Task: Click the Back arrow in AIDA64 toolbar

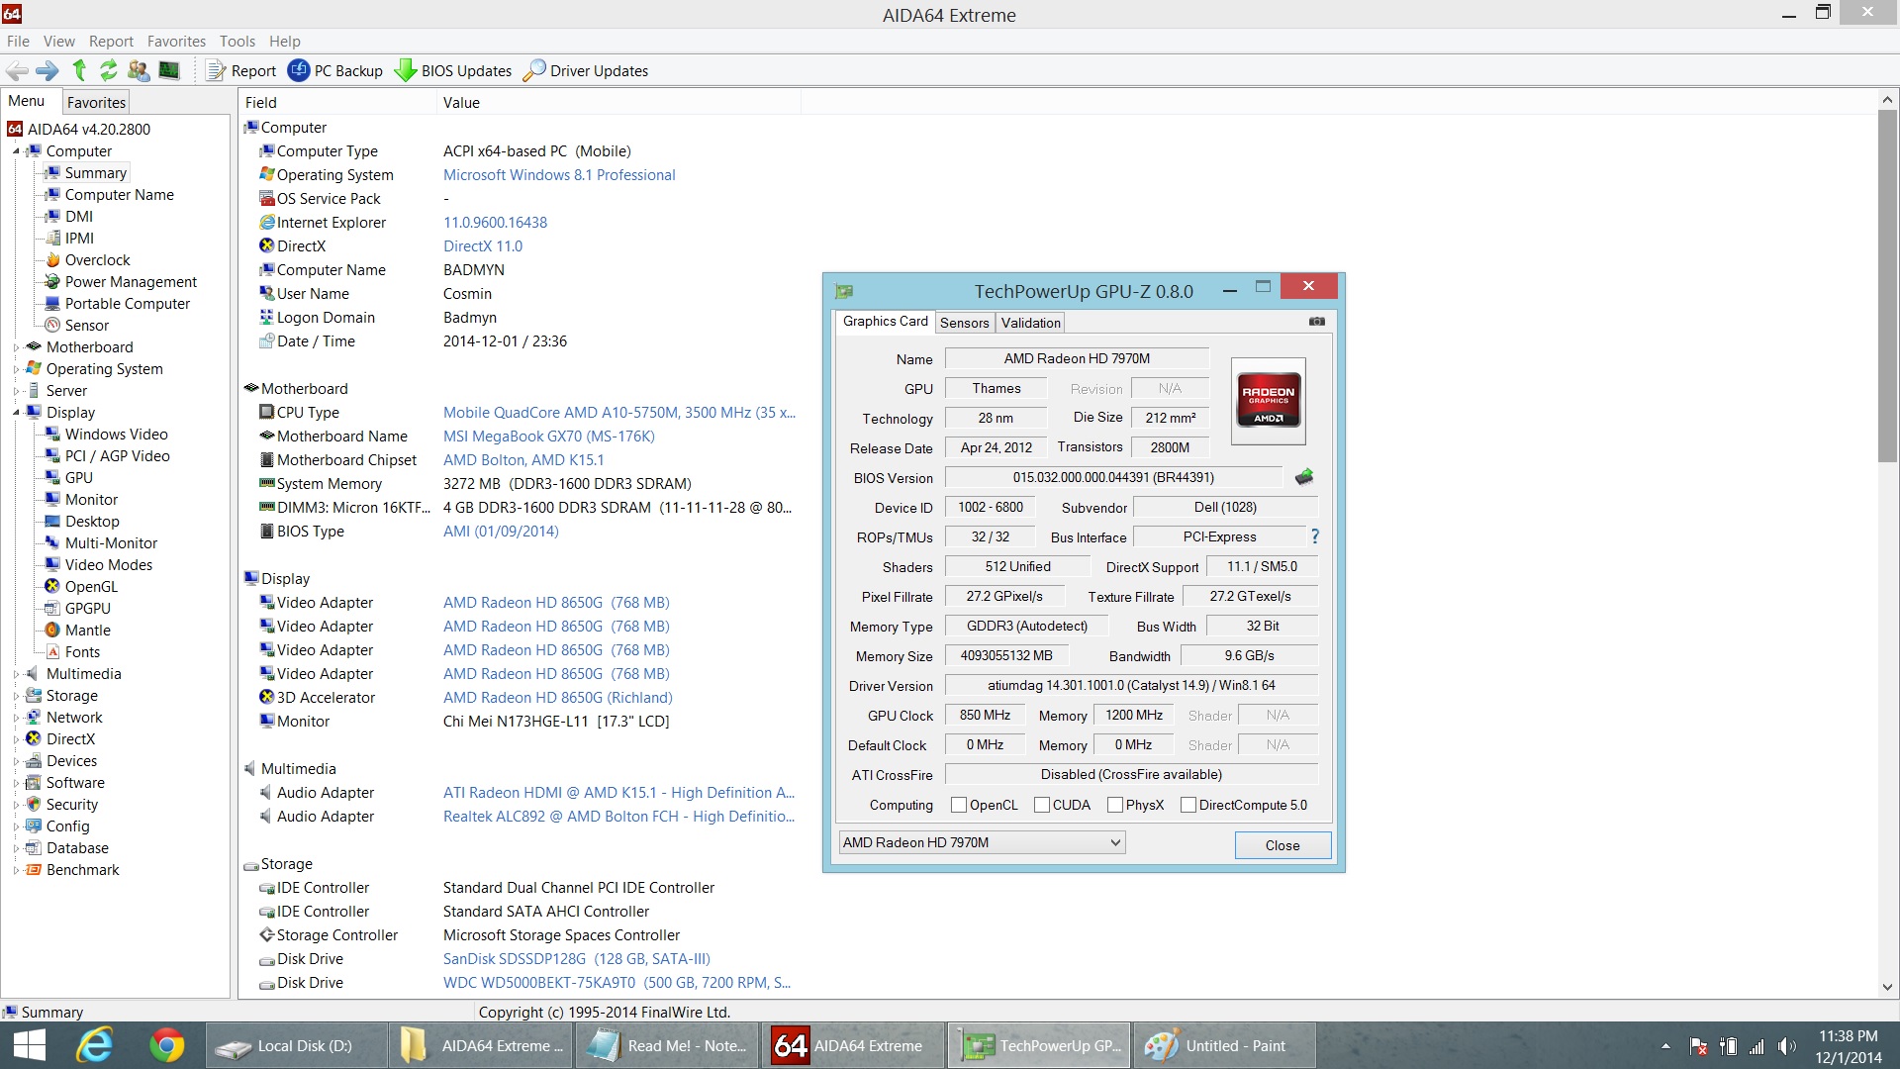Action: click(x=17, y=70)
